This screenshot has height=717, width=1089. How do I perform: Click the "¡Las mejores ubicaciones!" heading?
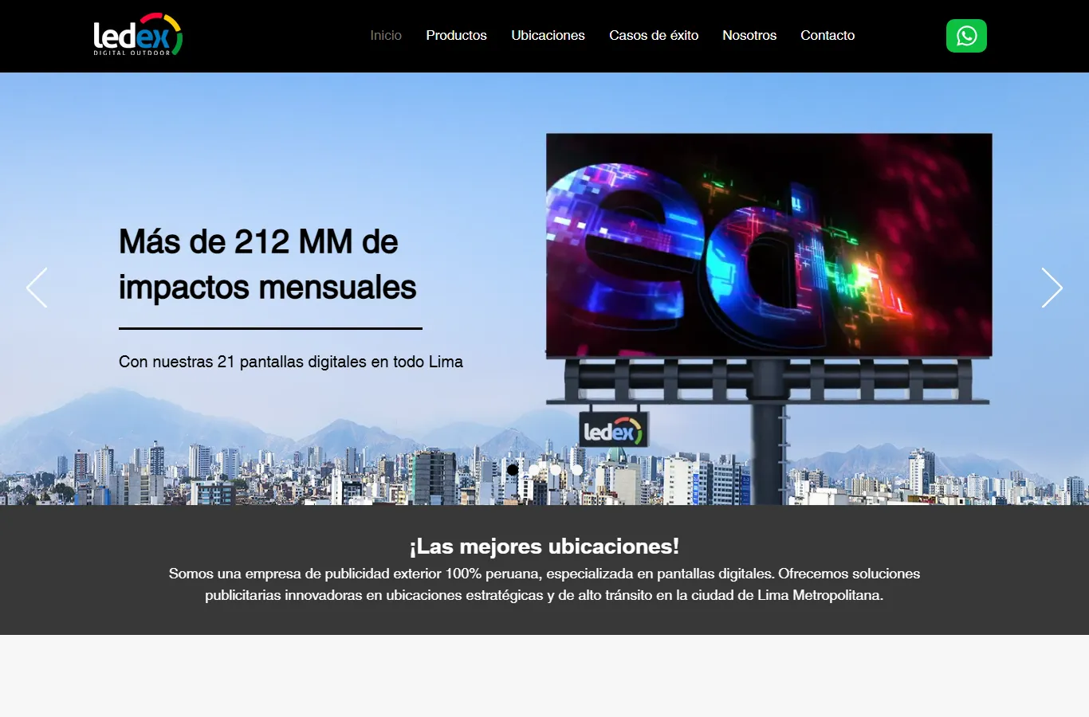[x=544, y=547]
